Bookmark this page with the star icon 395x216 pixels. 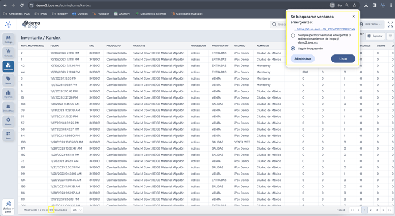tap(354, 5)
